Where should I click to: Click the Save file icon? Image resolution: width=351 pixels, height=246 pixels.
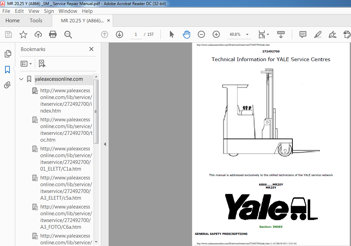(x=8, y=34)
